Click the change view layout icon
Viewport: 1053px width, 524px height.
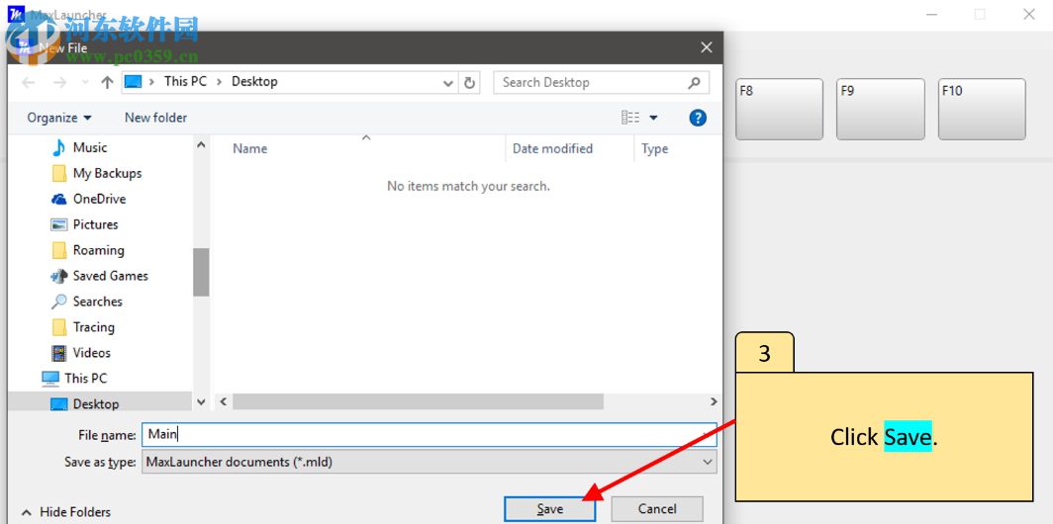pos(630,118)
